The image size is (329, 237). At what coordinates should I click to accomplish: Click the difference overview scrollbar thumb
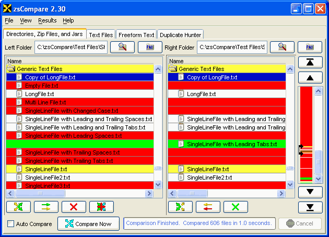pyautogui.click(x=319, y=161)
